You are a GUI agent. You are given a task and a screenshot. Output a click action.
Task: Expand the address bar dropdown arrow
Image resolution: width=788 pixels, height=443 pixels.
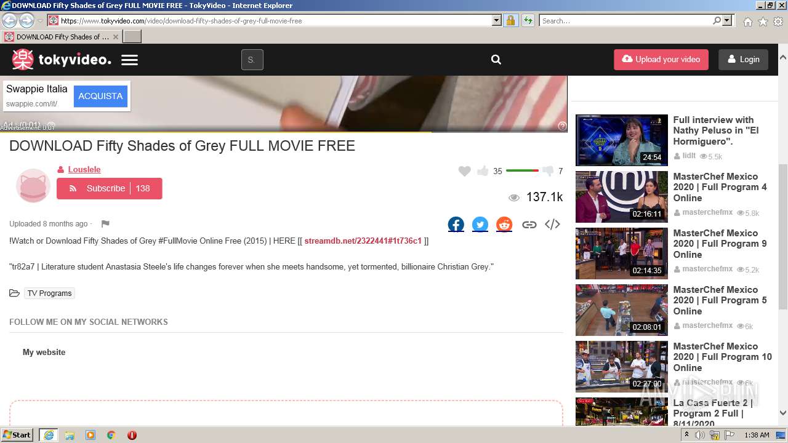pos(497,20)
